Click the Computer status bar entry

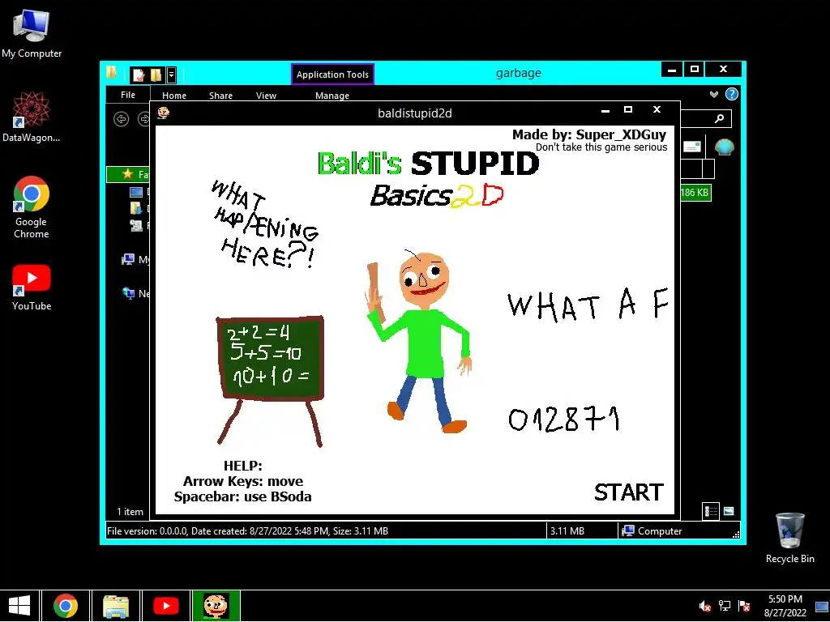tap(652, 530)
